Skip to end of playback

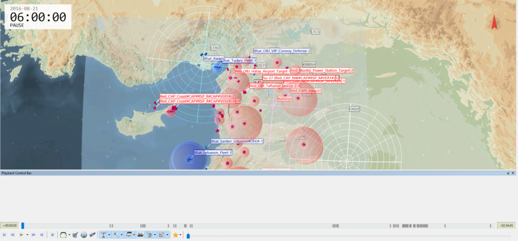pos(41,235)
